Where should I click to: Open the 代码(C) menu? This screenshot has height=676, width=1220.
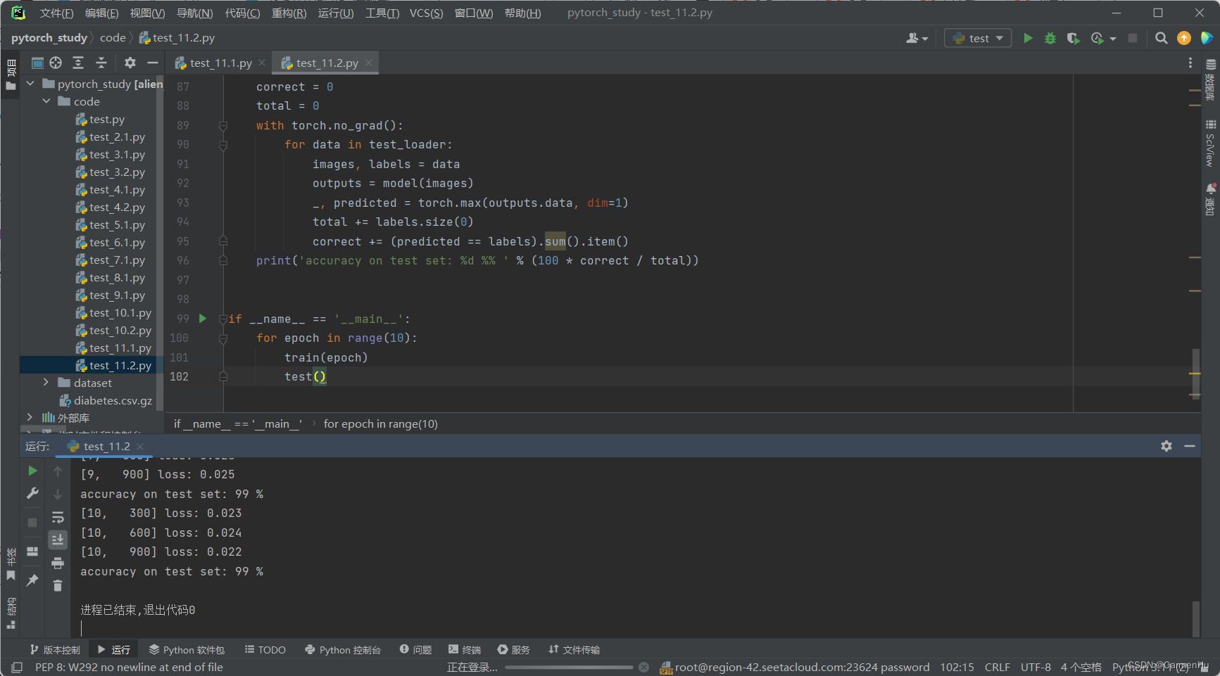(242, 13)
